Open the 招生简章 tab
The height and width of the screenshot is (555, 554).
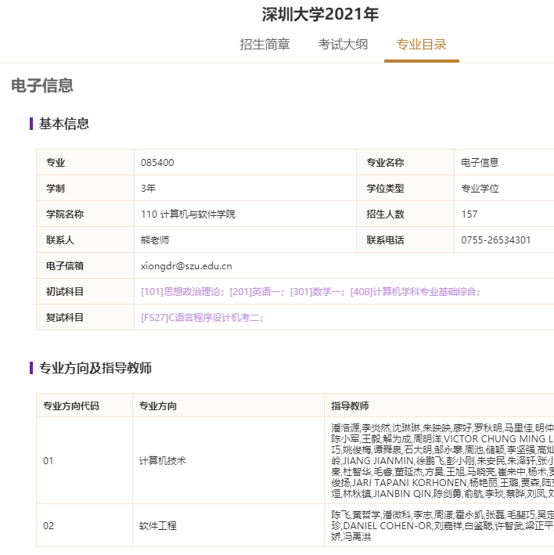(264, 45)
